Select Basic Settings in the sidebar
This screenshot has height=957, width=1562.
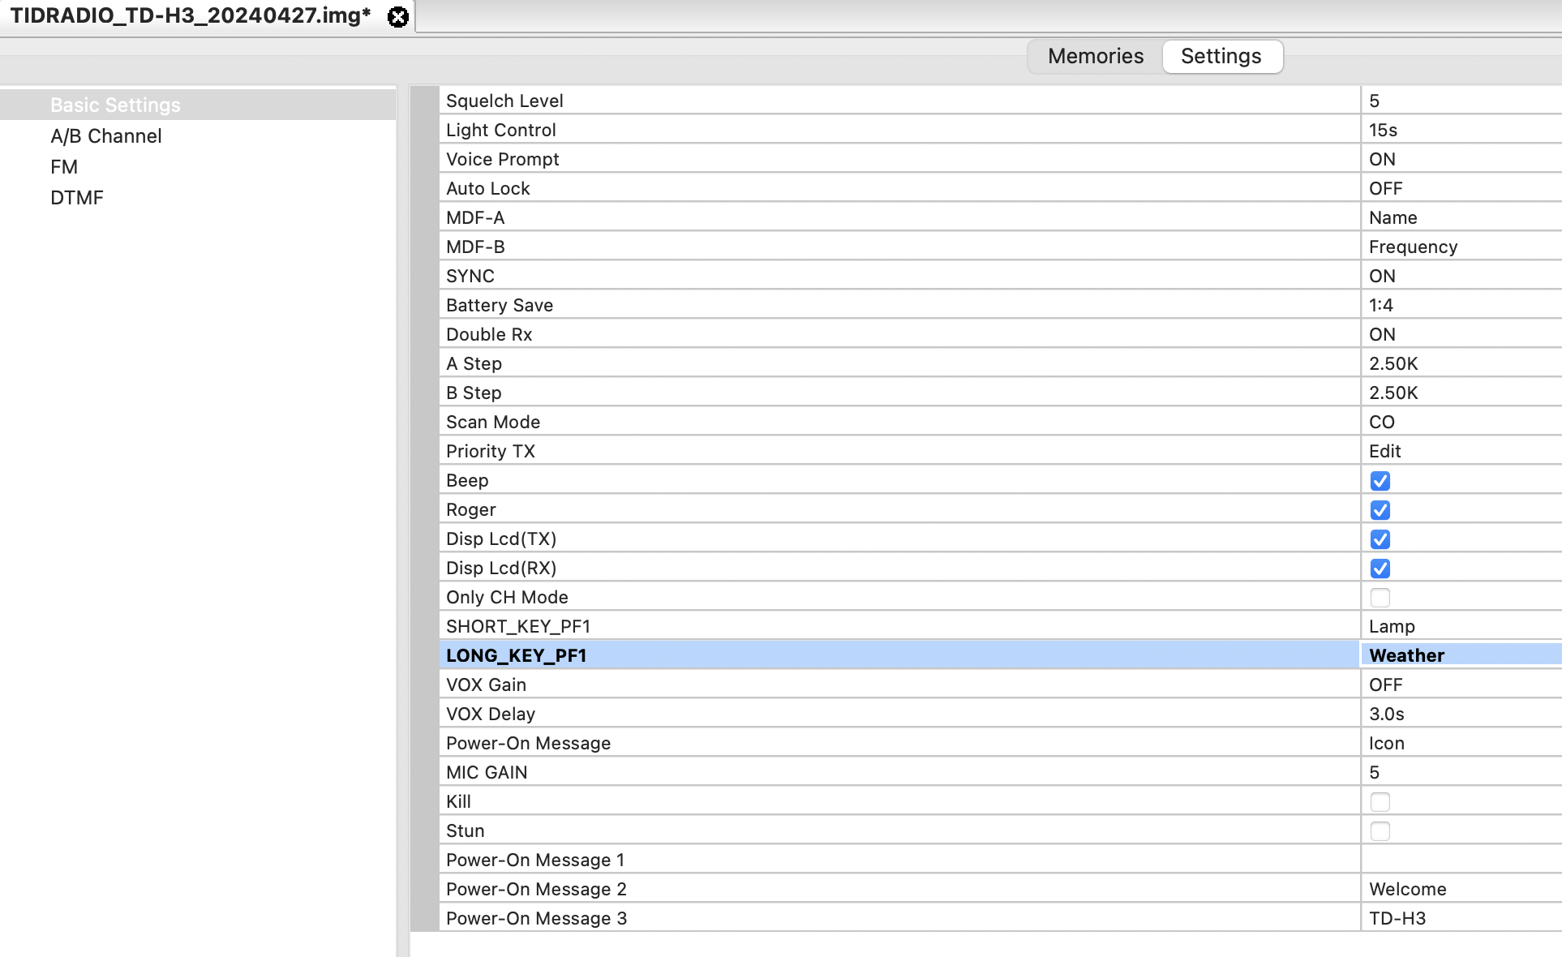115,105
